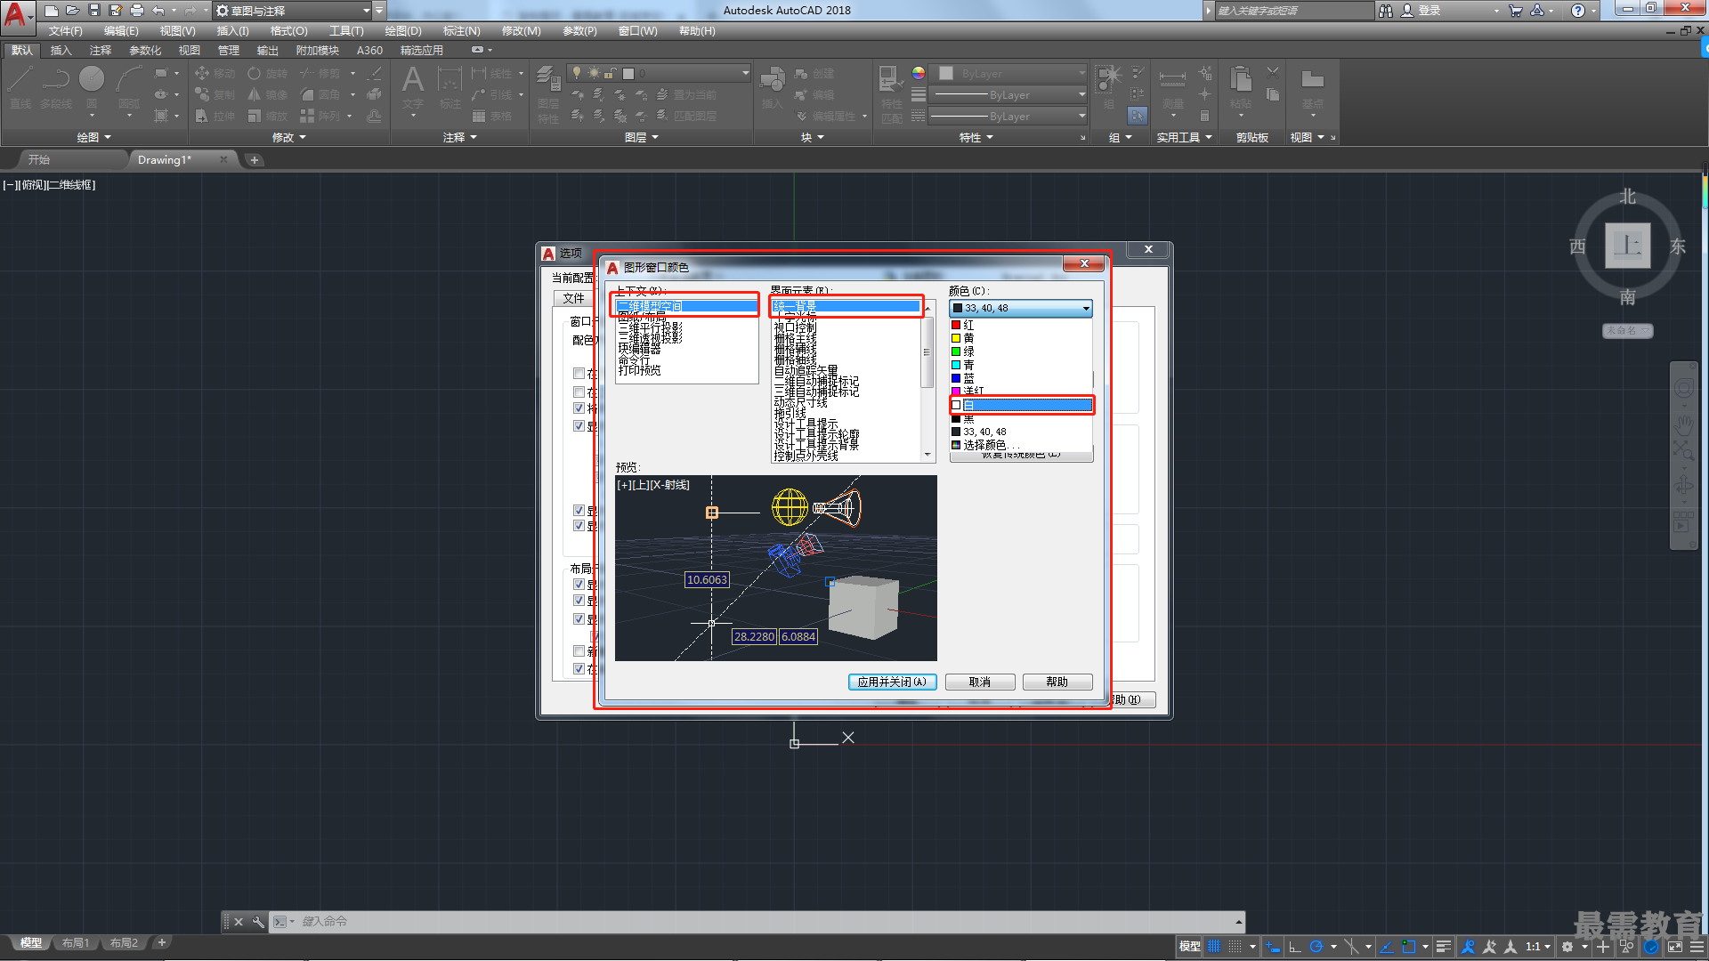Image resolution: width=1709 pixels, height=961 pixels.
Task: Click the New drawing icon in quick access
Action: [52, 11]
